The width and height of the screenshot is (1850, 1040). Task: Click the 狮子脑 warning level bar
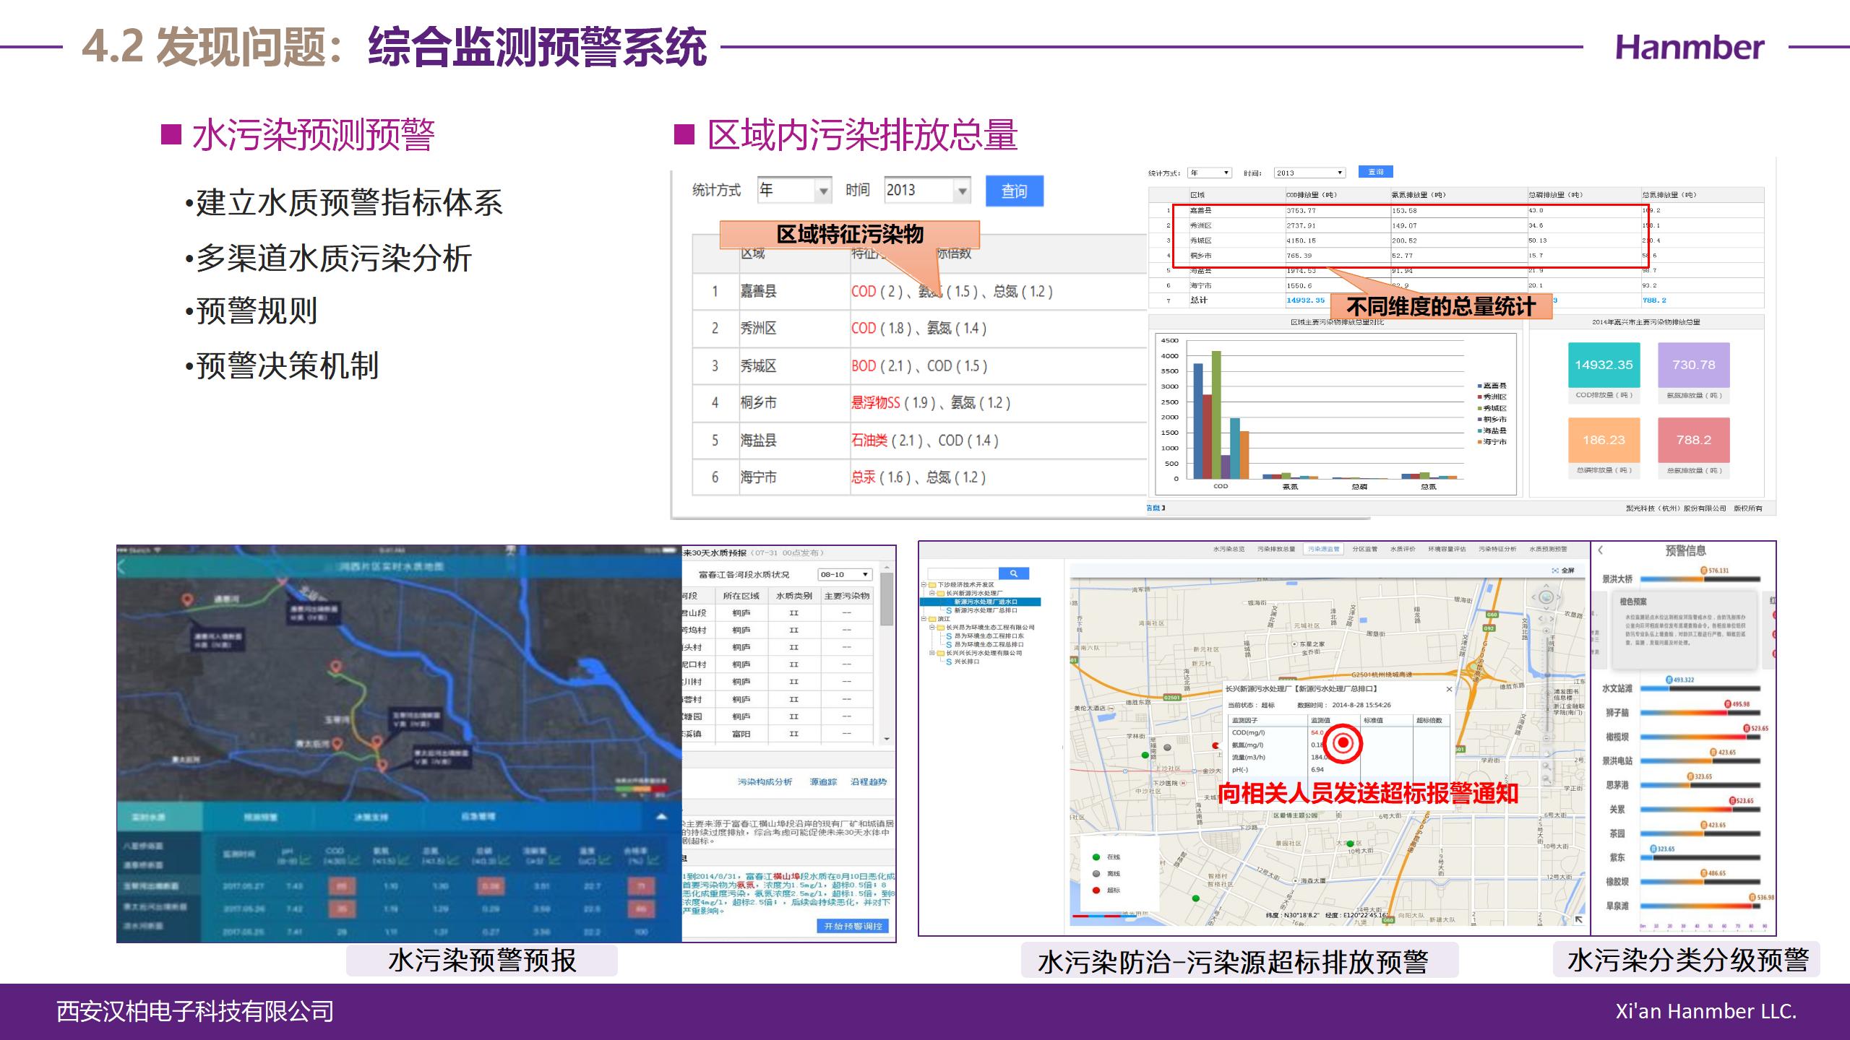click(1700, 713)
